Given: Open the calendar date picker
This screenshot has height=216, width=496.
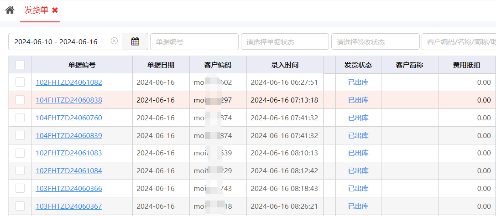Looking at the screenshot, I should (135, 41).
